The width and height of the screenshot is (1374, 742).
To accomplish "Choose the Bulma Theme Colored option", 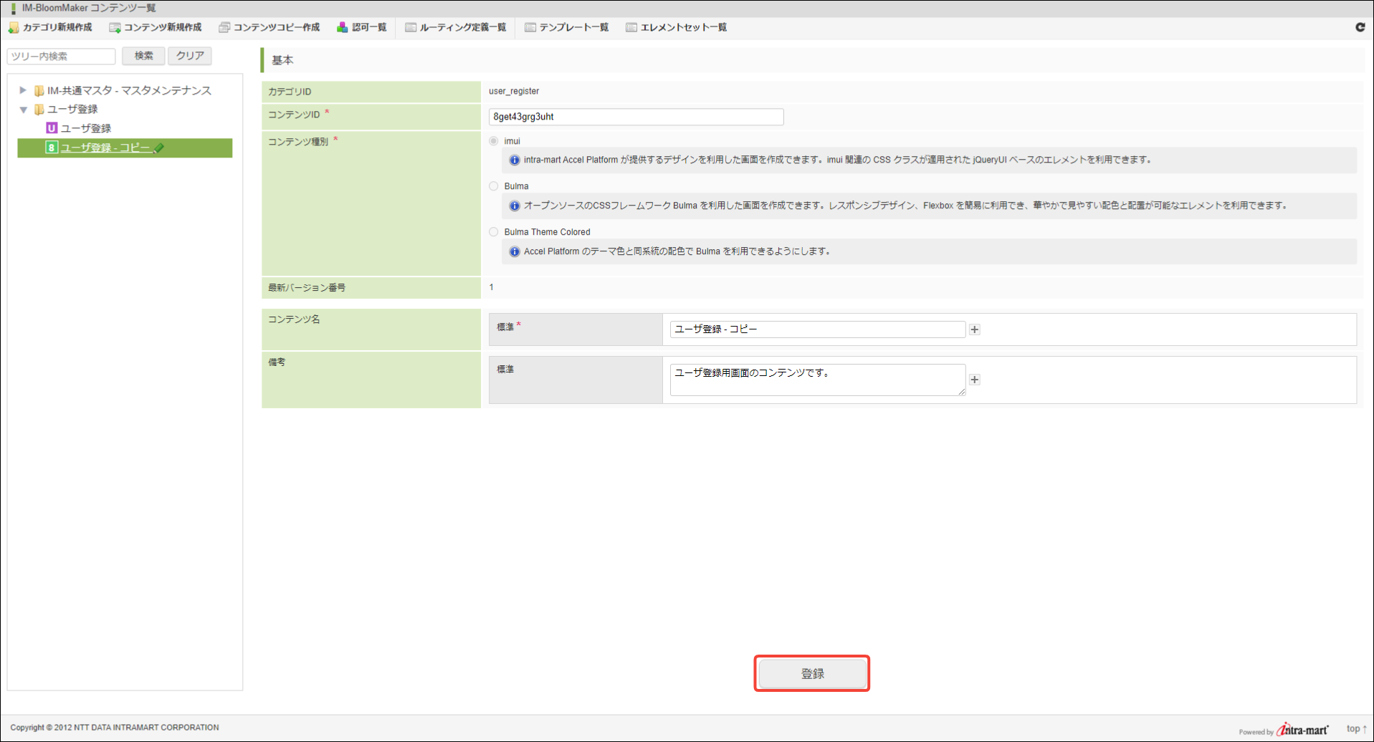I will click(494, 232).
